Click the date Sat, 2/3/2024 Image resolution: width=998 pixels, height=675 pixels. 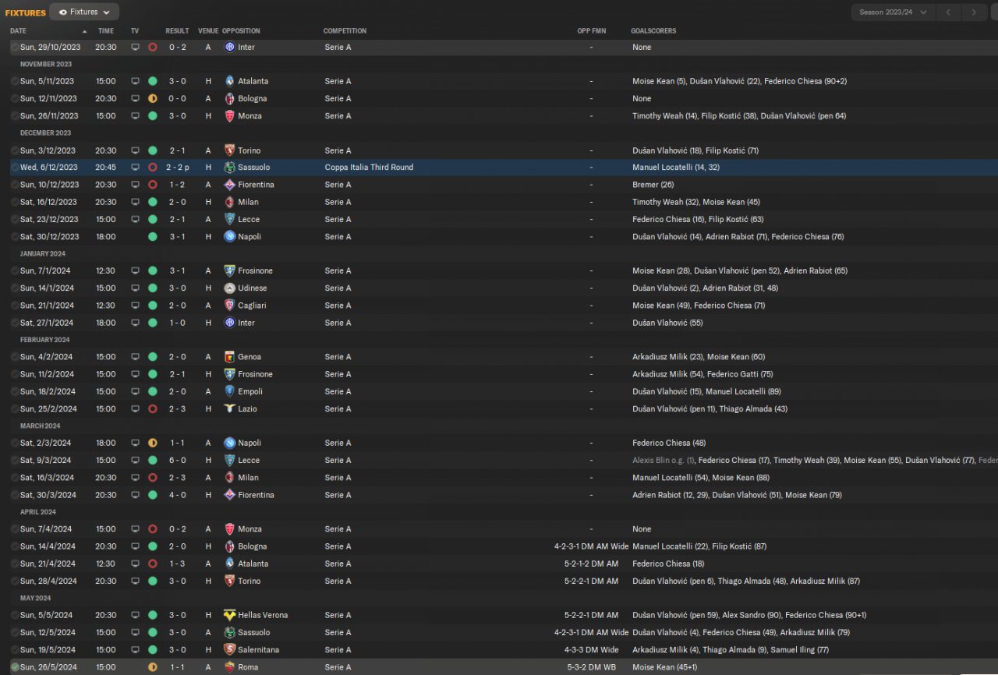[45, 443]
